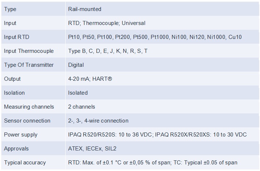
Task: Click the ATEX, IECEx, SIL2 approvals value
Action: [x=92, y=149]
